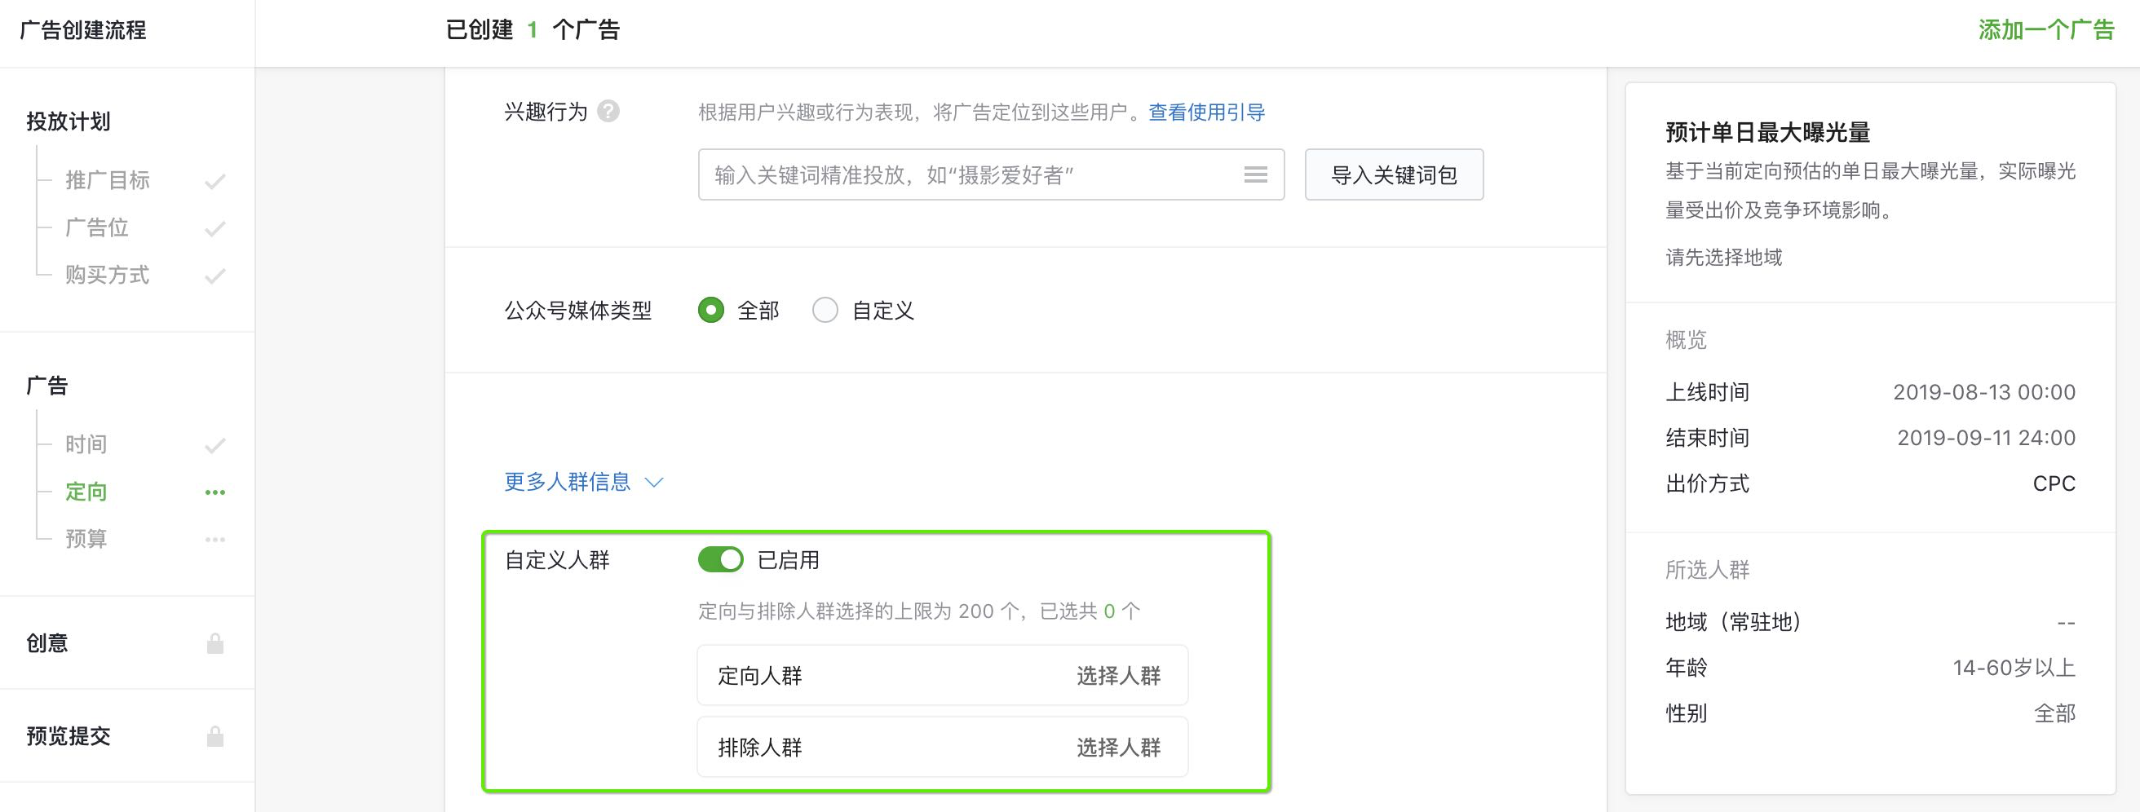Image resolution: width=2140 pixels, height=812 pixels.
Task: Open the list icon in keyword input
Action: tap(1255, 174)
